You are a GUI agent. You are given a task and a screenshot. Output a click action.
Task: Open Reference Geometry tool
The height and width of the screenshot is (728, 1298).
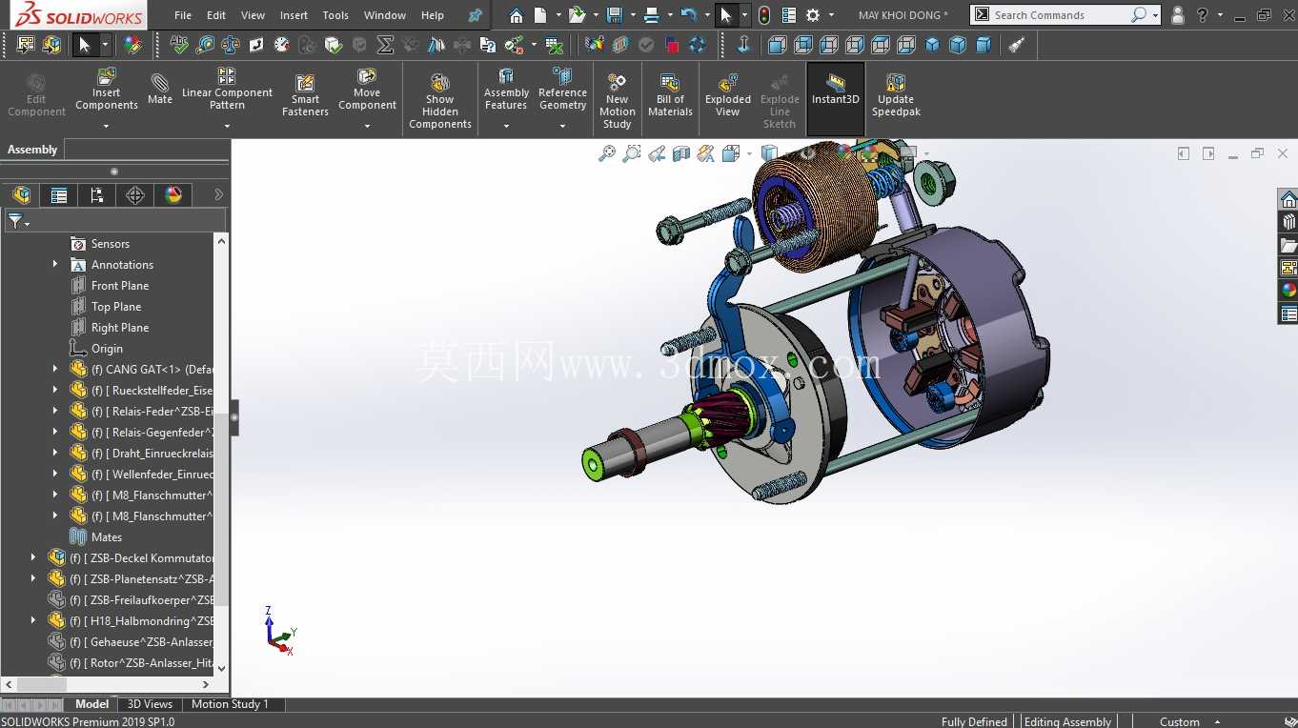[562, 91]
